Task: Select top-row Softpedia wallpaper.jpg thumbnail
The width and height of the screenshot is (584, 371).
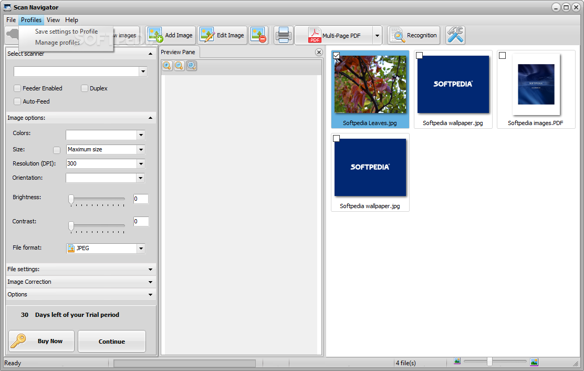Action: [453, 89]
